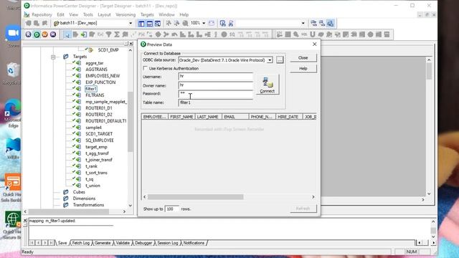
Task: Close the Preview Data dialog with X
Action: [x=314, y=44]
